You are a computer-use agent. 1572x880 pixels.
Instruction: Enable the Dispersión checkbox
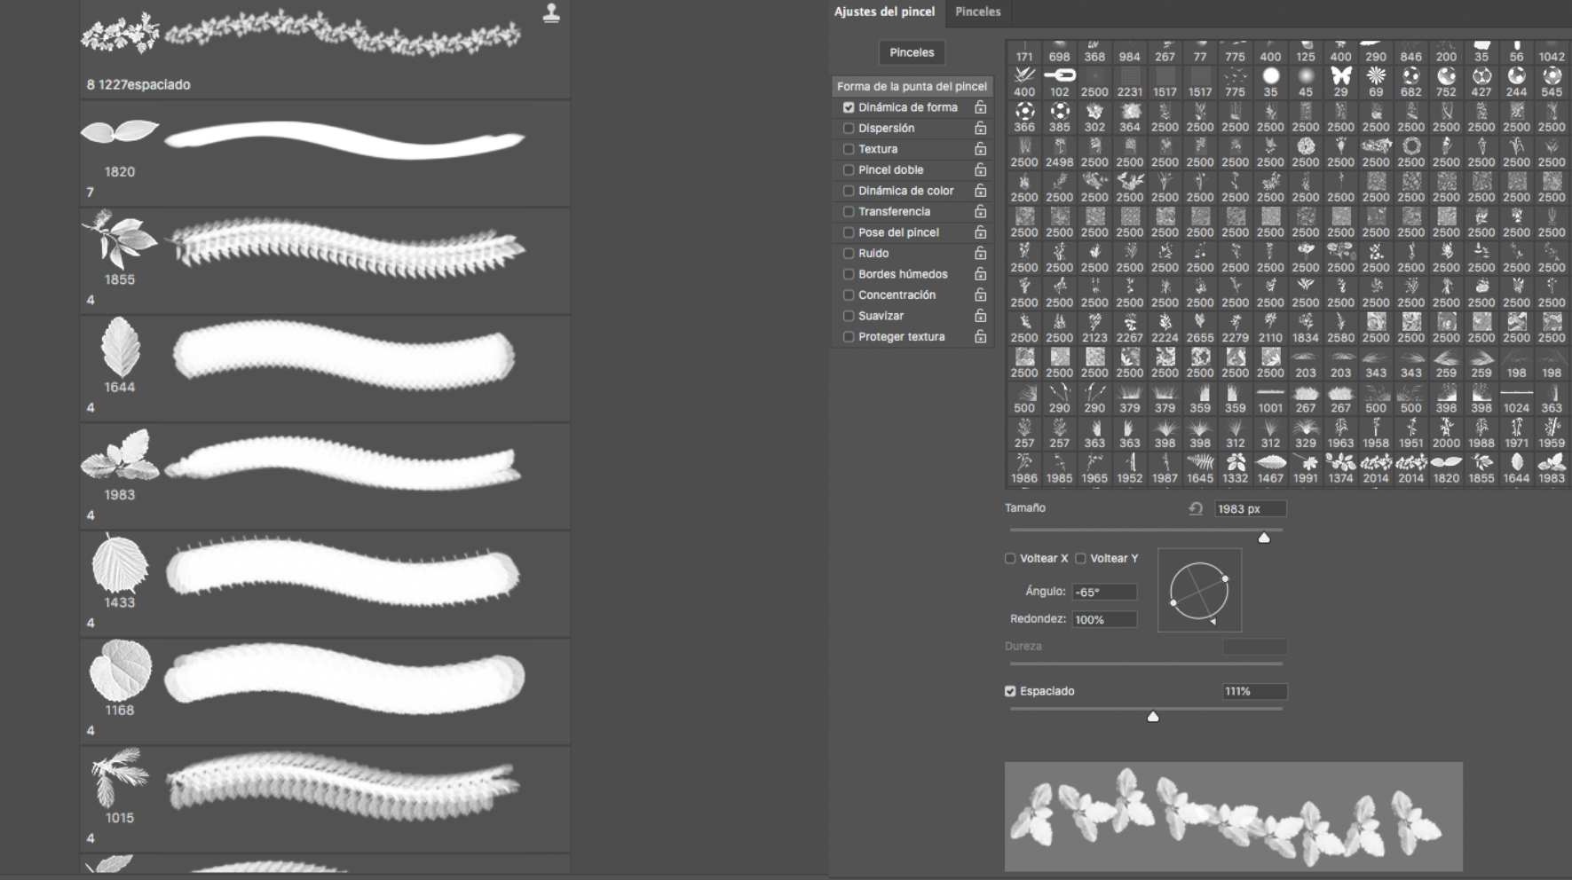849,129
